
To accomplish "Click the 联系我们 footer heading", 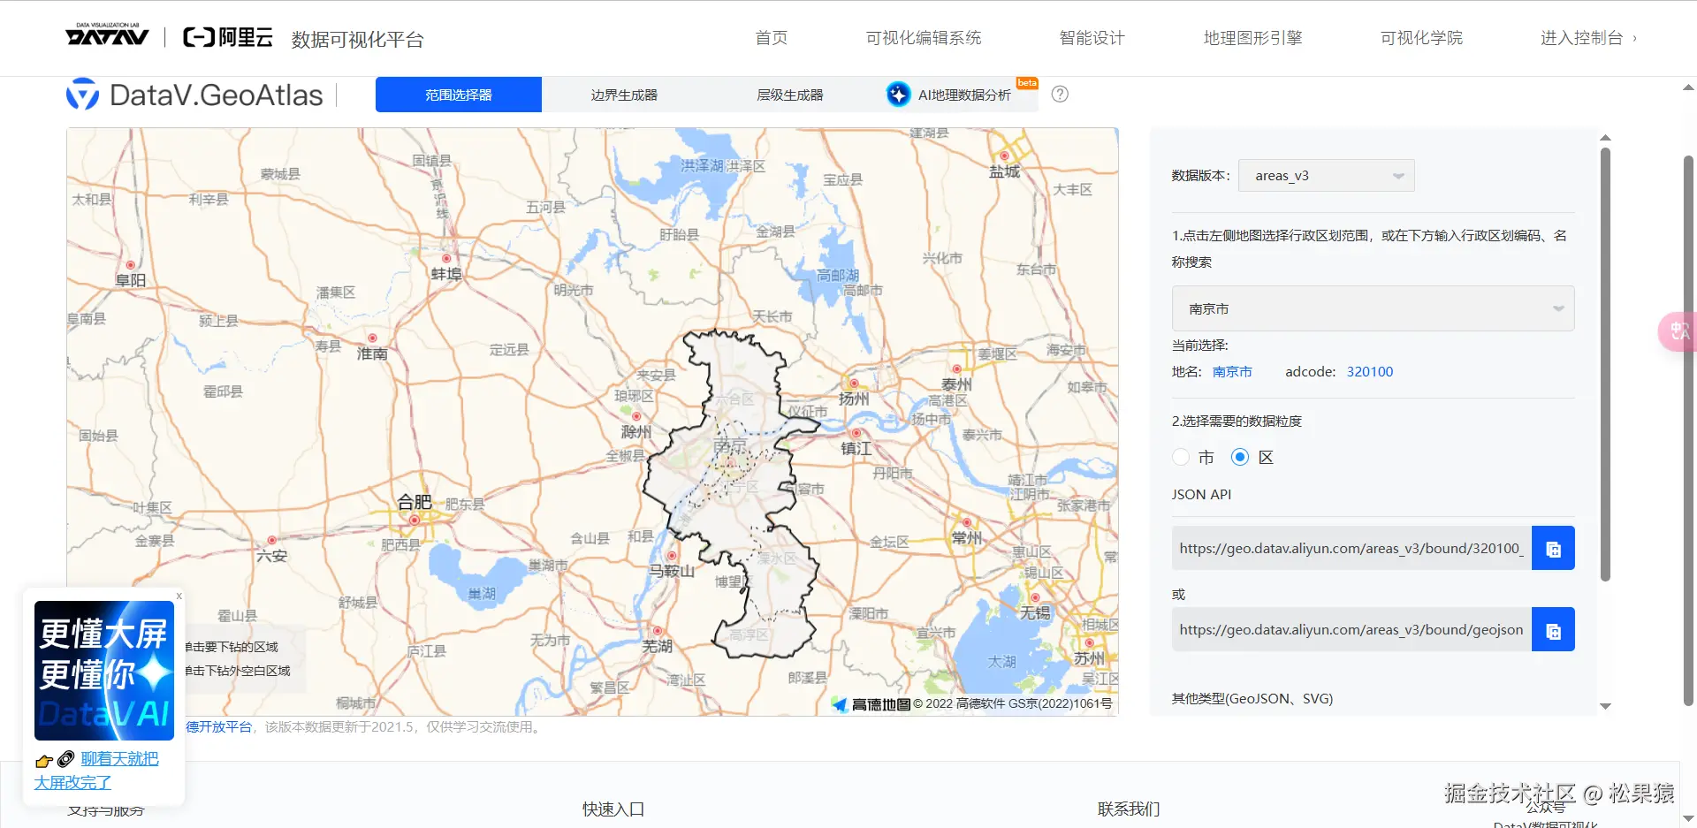I will 1129,809.
